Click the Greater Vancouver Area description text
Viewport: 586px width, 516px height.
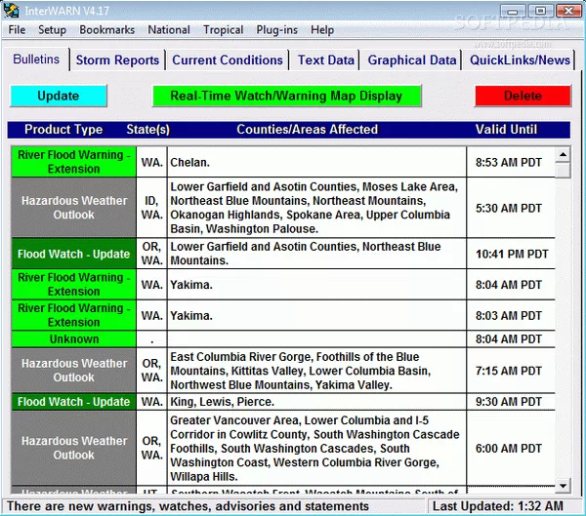pos(314,448)
